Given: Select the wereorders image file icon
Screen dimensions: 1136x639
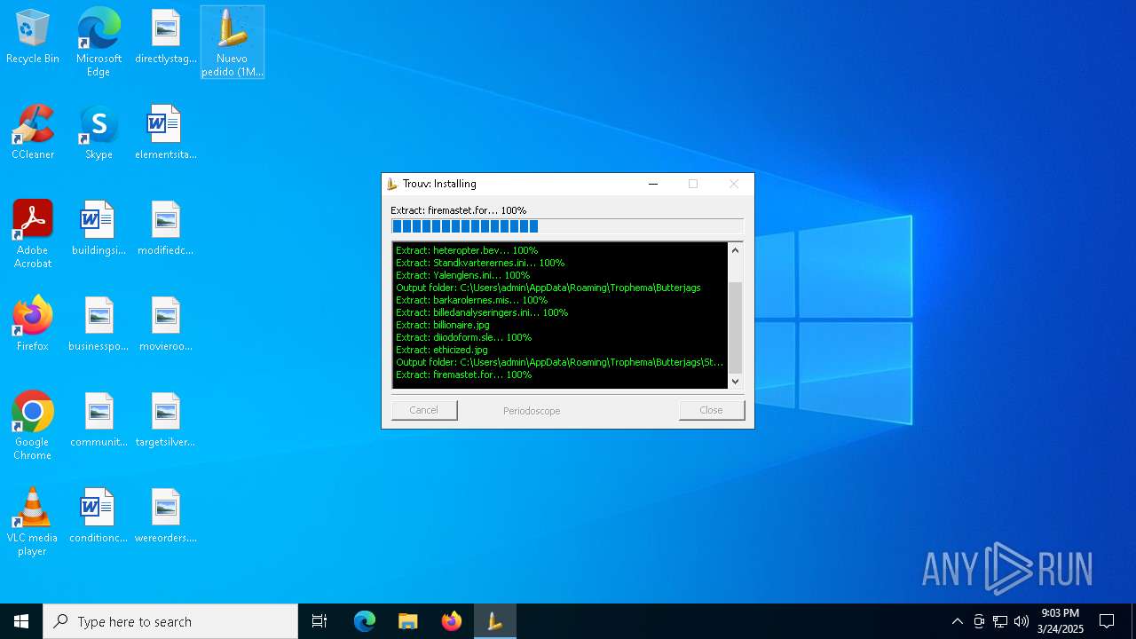Looking at the screenshot, I should coord(166,517).
